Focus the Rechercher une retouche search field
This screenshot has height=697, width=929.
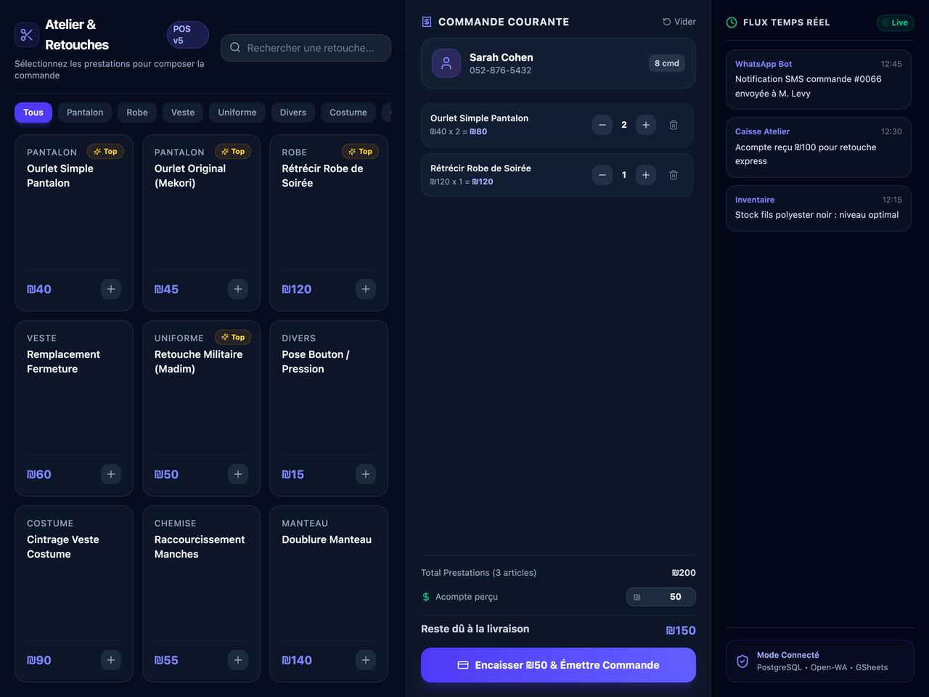[x=306, y=48]
